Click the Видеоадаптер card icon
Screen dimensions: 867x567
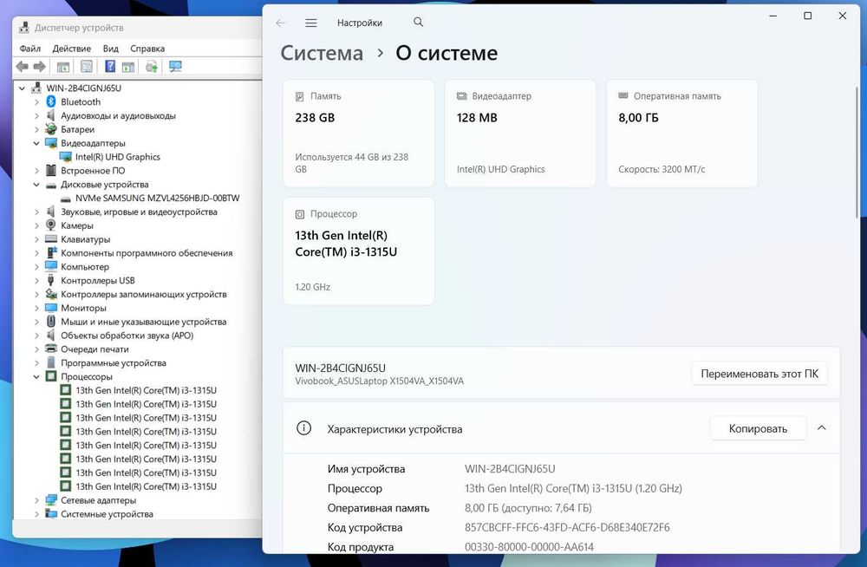coord(461,96)
